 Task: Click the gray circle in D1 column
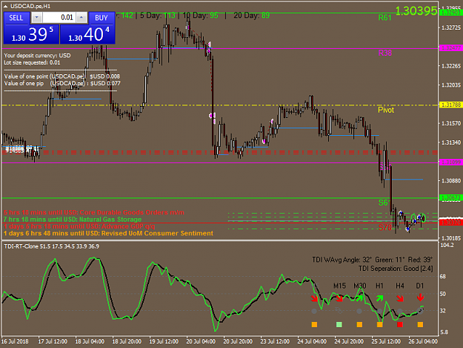pos(421,310)
